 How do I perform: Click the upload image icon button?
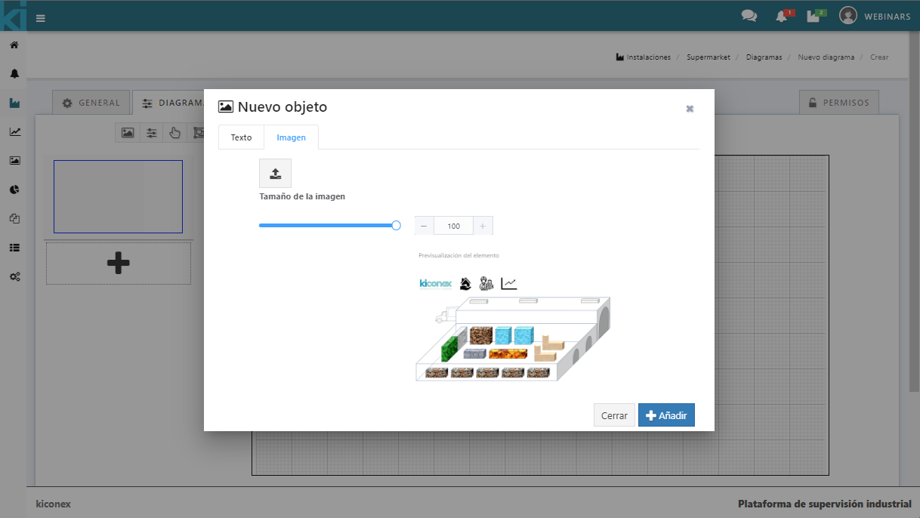click(x=275, y=174)
